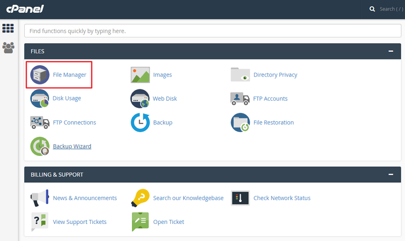Click the cPanel logo
Image resolution: width=405 pixels, height=241 pixels.
25,9
